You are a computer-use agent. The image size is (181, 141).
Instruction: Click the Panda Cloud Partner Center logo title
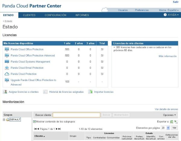pos(32,6)
